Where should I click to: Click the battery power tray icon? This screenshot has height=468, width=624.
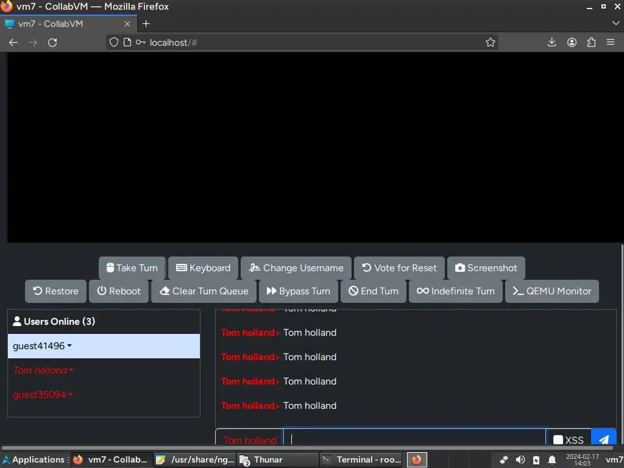coord(536,460)
